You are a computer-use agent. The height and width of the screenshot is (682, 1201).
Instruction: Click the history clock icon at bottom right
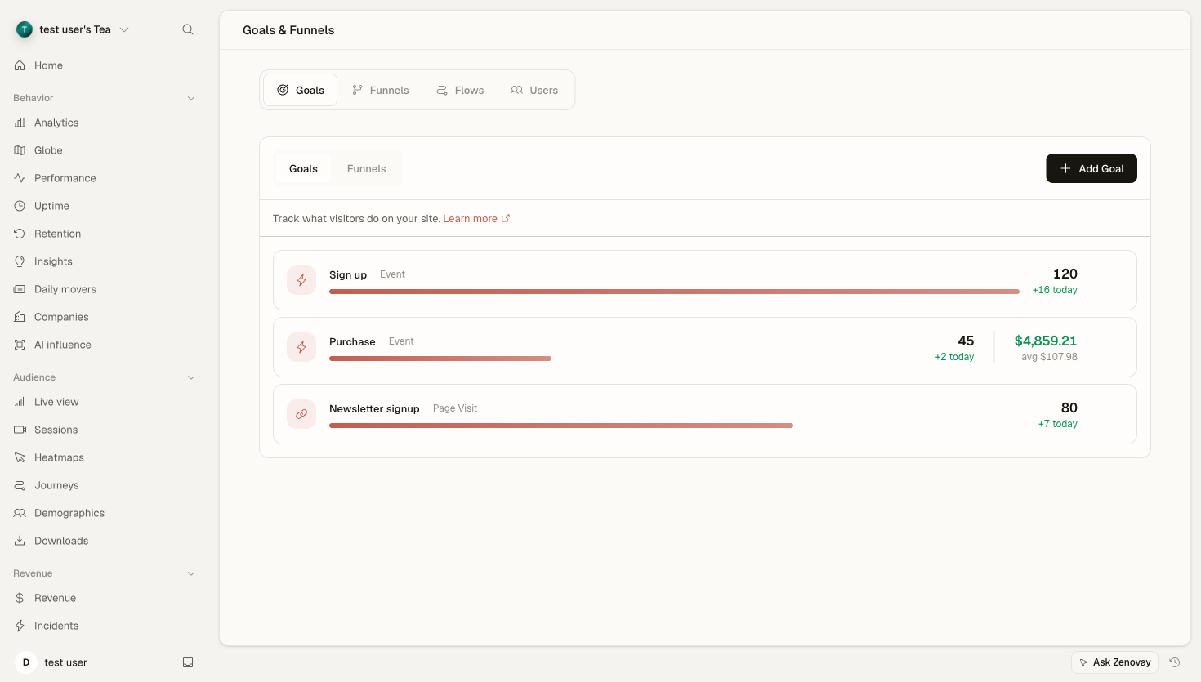coord(1175,662)
